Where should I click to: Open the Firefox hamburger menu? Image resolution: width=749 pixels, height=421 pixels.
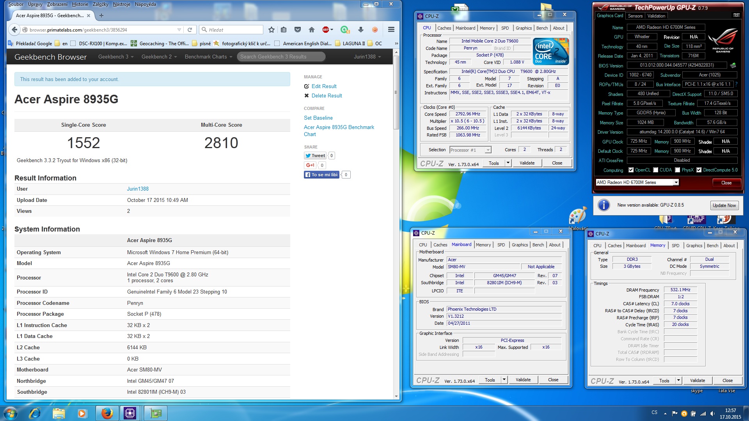tap(391, 30)
